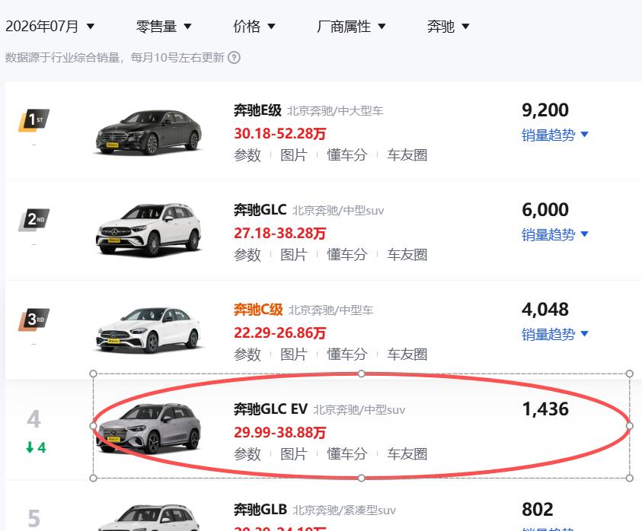Screen dimensions: 642x531
Task: Expand 销量趋势 for 奔驰E级
Action: click(x=554, y=135)
